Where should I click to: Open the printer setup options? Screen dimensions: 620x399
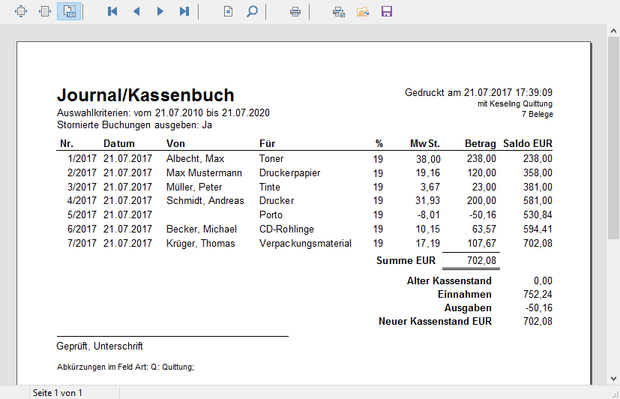339,11
